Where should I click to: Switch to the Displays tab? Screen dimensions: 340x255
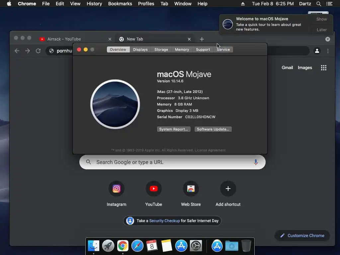140,49
